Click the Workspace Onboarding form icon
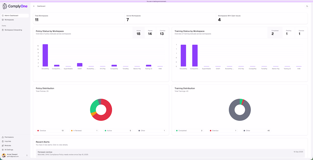 [3, 30]
